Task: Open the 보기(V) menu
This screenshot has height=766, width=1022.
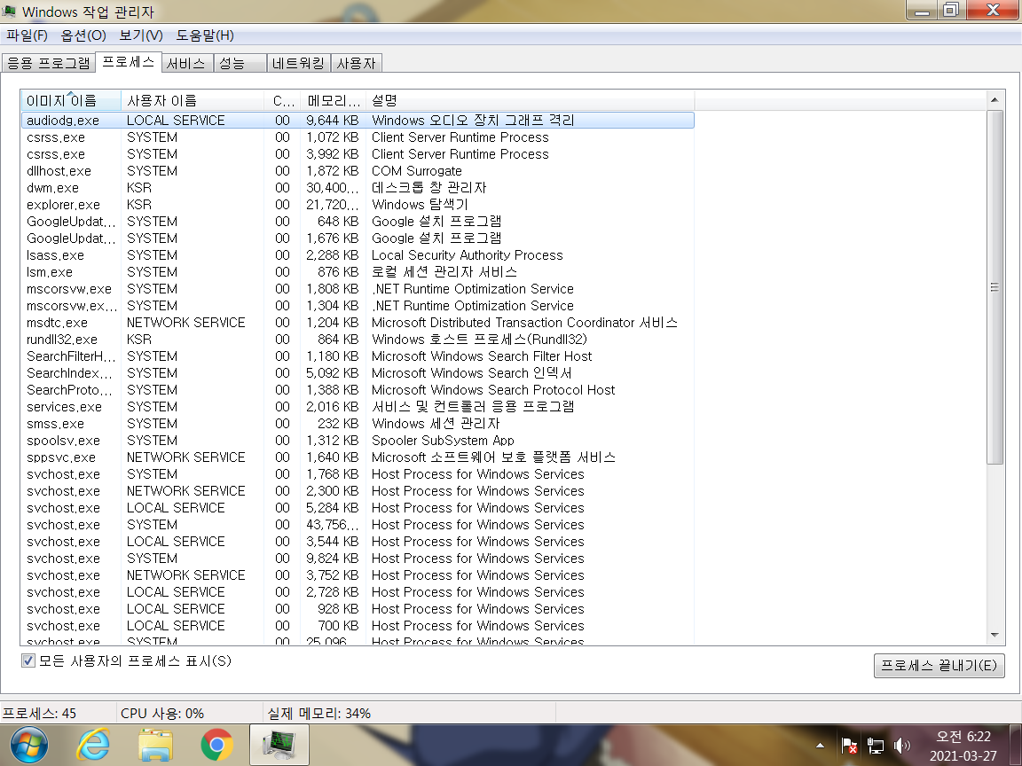Action: (141, 35)
